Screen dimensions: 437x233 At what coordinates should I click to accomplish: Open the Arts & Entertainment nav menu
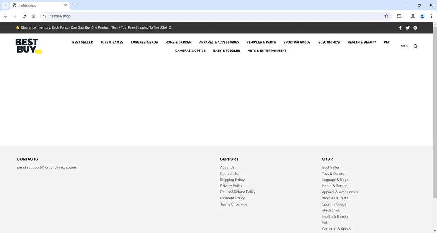tap(267, 51)
